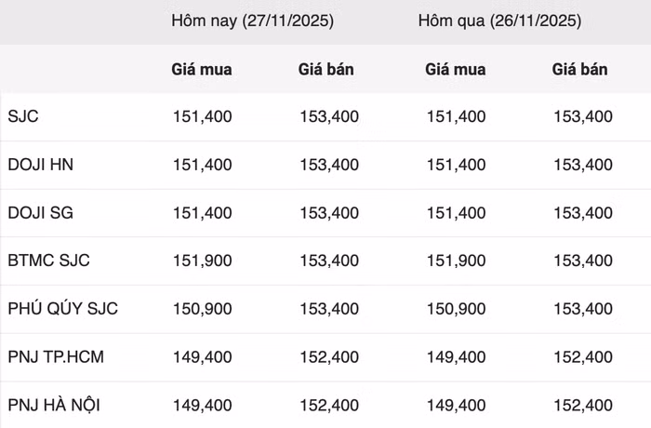Select today's "Giá mua" subheader

202,69
